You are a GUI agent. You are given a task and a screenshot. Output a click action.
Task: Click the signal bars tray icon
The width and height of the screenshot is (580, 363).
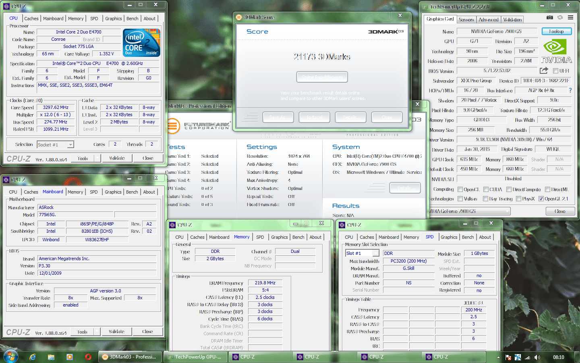pyautogui.click(x=527, y=357)
